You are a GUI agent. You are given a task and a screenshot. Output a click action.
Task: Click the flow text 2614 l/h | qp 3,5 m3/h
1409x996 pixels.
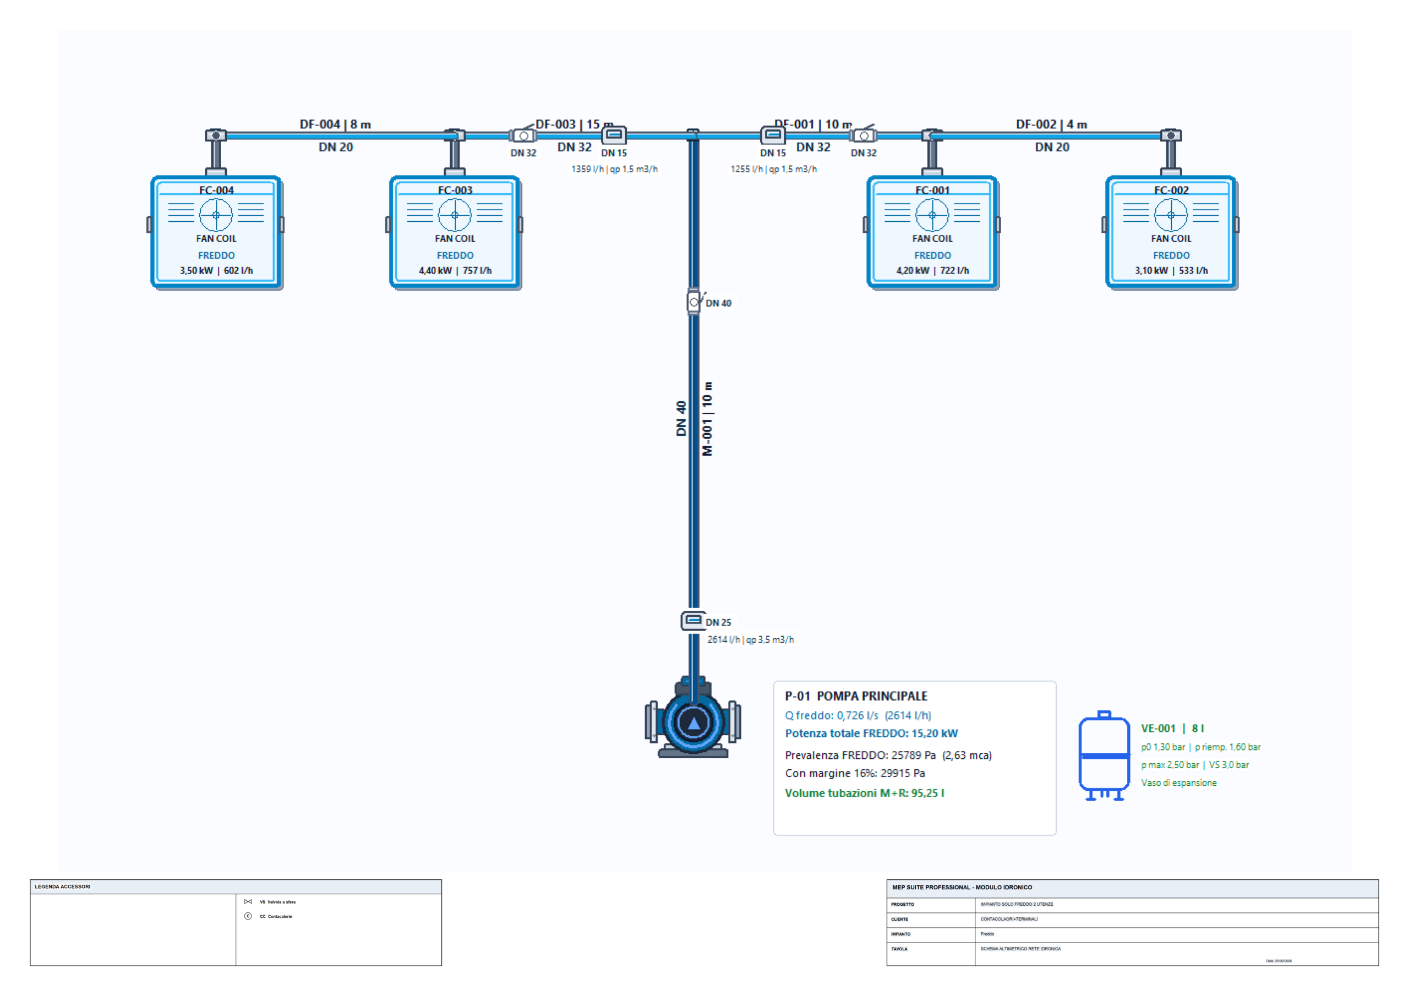point(751,639)
